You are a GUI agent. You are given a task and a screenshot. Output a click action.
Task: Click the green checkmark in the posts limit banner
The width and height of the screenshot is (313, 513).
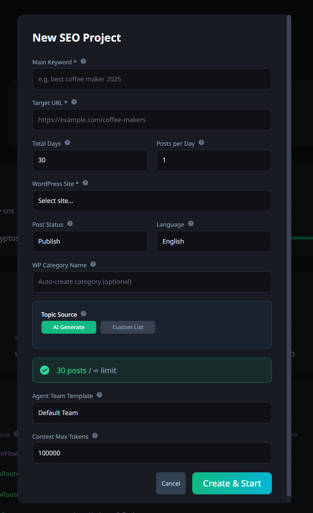point(44,370)
